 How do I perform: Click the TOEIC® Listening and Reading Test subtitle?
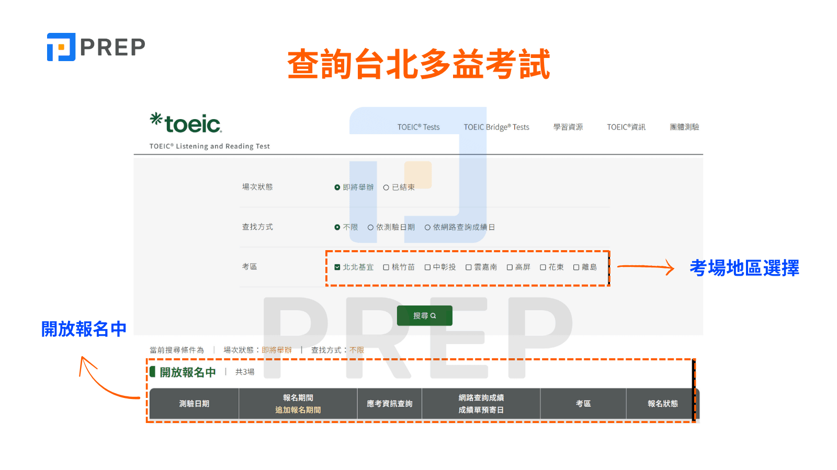210,146
